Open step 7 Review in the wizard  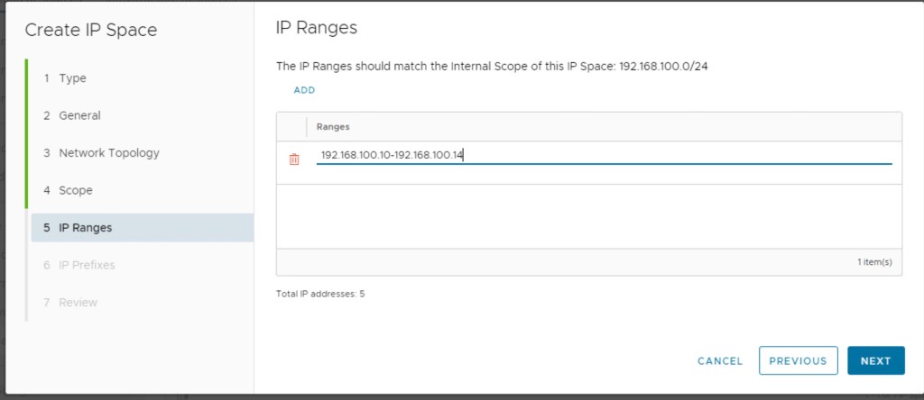(78, 303)
